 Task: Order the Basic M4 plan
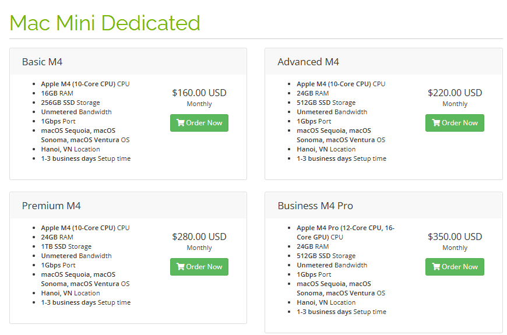pos(199,123)
